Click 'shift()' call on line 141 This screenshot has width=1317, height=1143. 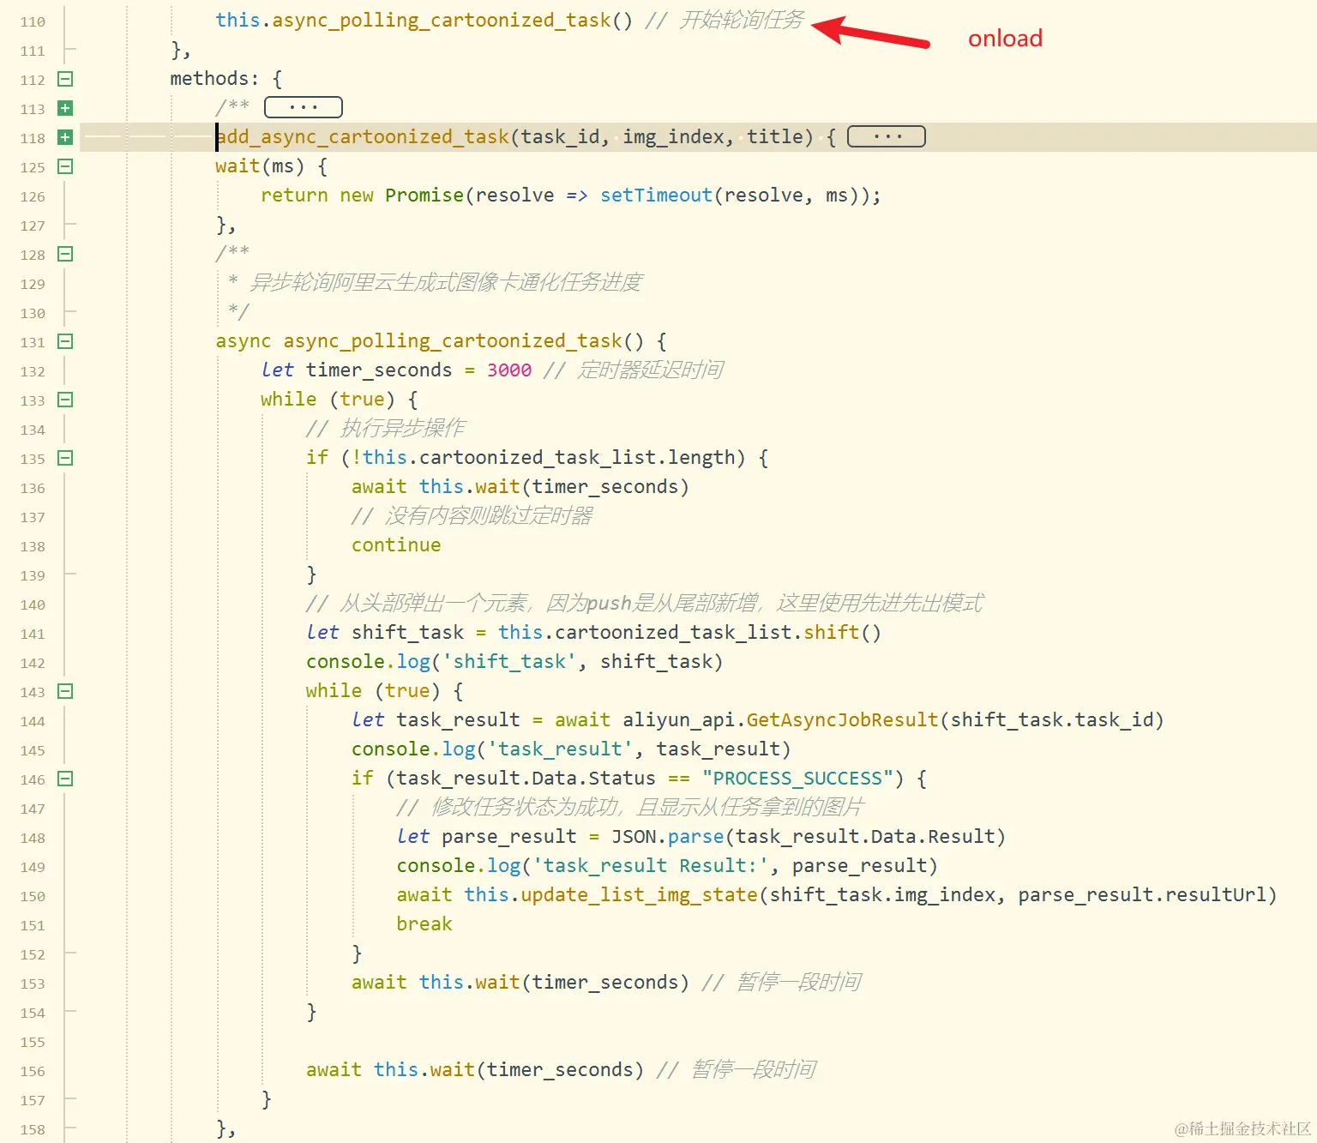point(842,632)
